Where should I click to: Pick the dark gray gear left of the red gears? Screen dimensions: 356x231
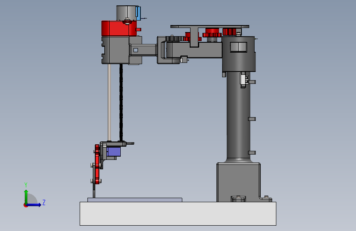(175, 39)
